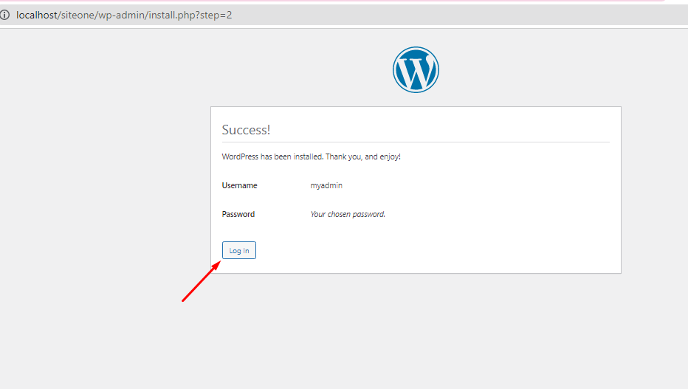Screen dimensions: 688x389
Task: Open site information icon in address bar
Action: point(5,15)
